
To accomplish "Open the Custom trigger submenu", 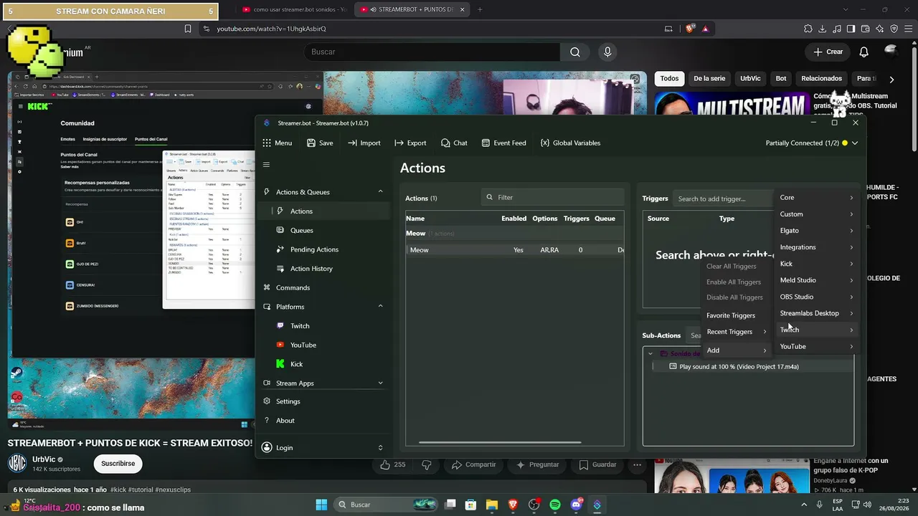I will (817, 214).
